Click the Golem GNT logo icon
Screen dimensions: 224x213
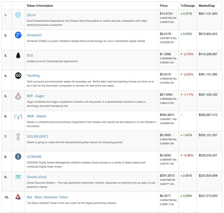tap(18, 137)
